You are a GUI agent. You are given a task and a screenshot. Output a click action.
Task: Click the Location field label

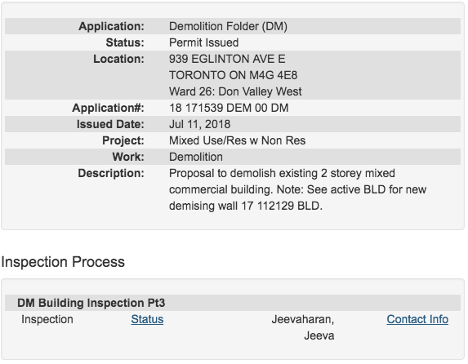point(118,59)
